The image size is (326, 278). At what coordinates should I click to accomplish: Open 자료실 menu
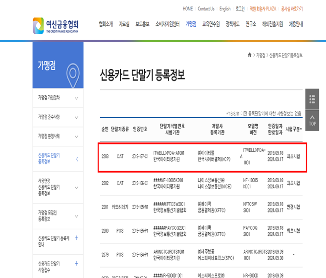(x=124, y=24)
